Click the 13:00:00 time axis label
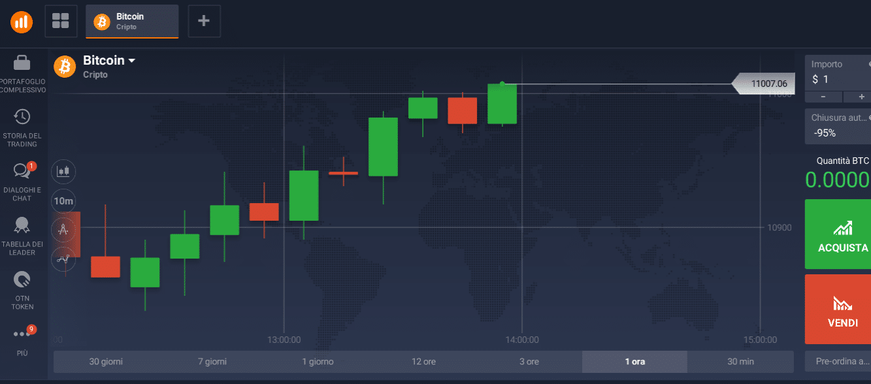The height and width of the screenshot is (384, 871). coord(284,340)
